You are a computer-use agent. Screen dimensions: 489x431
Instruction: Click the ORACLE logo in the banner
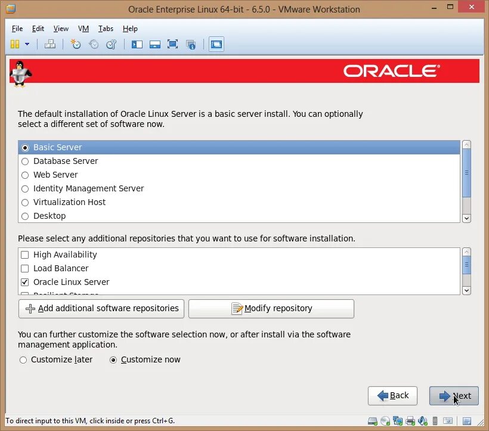click(x=392, y=71)
